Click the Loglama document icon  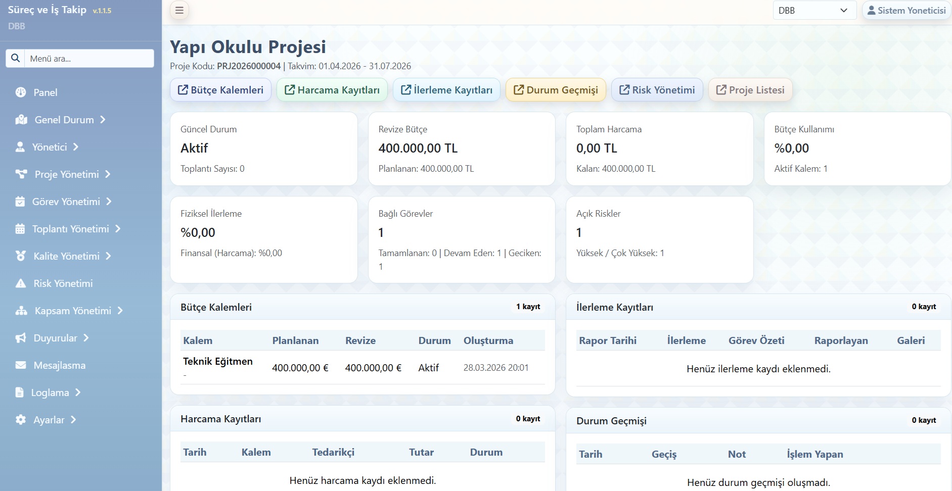tap(19, 392)
